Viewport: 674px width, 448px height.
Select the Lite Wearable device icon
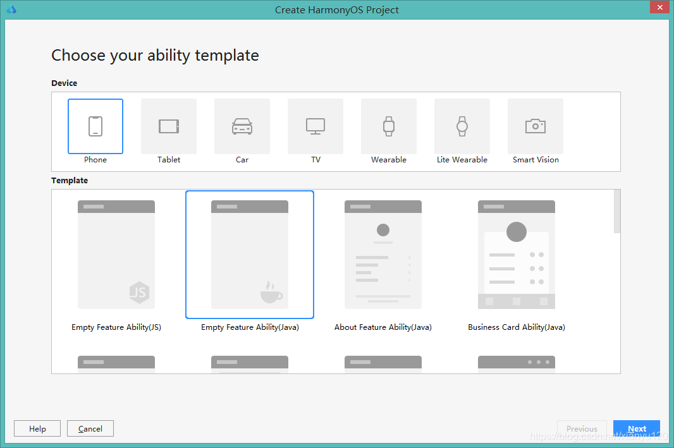[462, 126]
